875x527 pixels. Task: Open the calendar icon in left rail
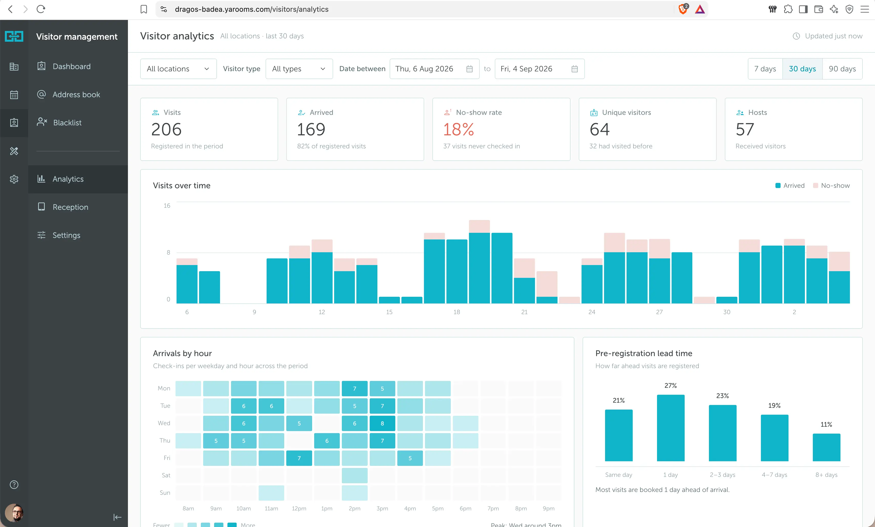point(14,94)
